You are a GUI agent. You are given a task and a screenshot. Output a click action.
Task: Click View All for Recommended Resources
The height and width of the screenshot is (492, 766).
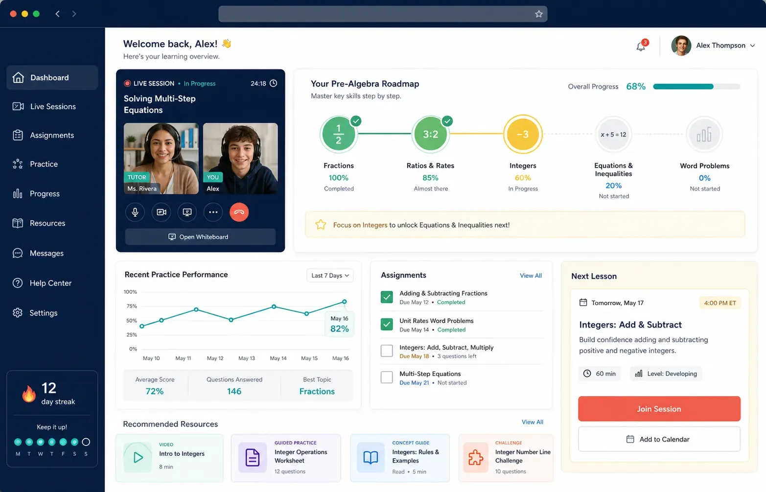533,422
